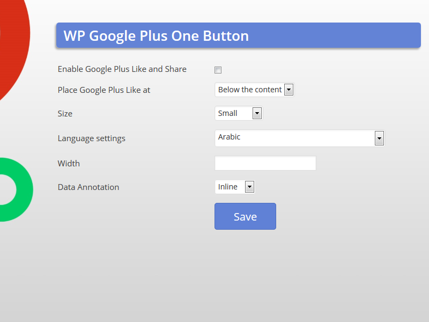Screen dimensions: 429x322
Task: Open the Below the content placement dropdown
Action: click(x=254, y=90)
